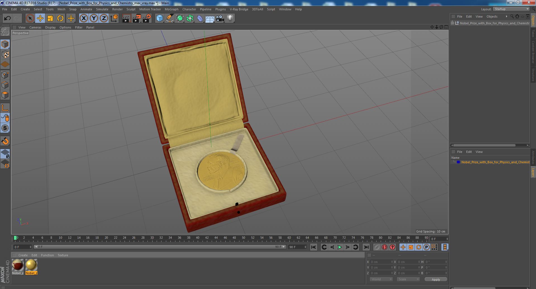Open material manager Function menu
Viewport: 536px width, 289px height.
tap(47, 255)
